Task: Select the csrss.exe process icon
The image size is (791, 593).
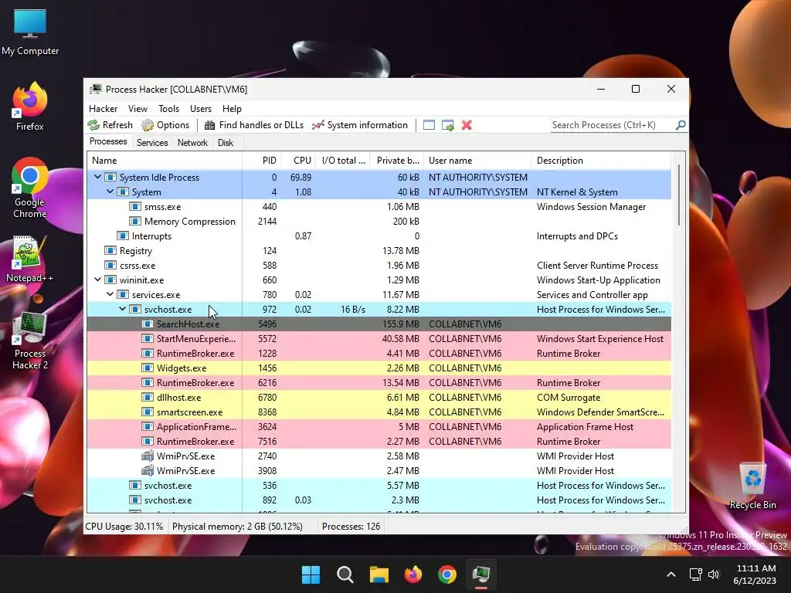Action: pos(110,266)
